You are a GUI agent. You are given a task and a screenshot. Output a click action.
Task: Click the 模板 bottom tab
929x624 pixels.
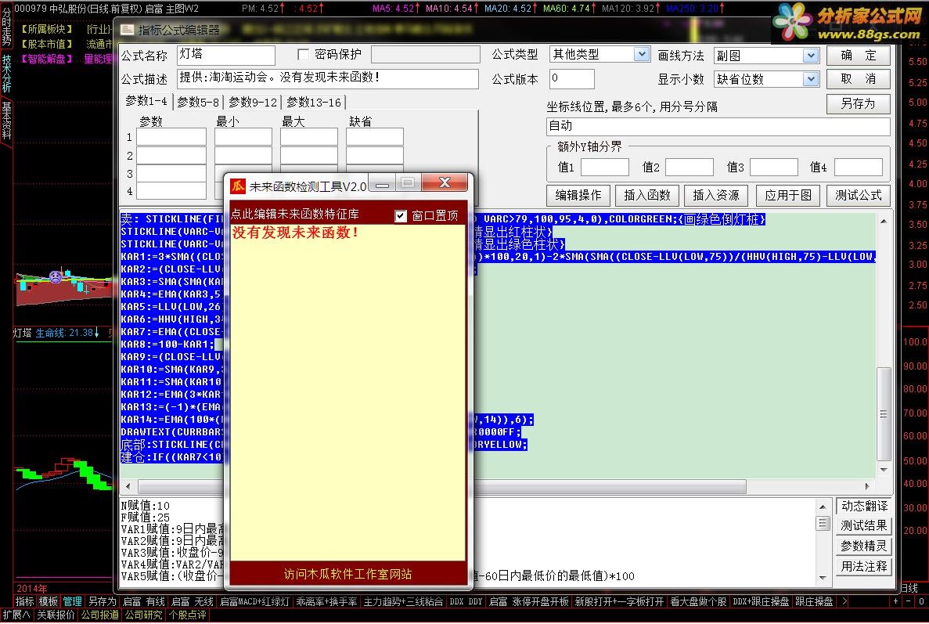[49, 601]
